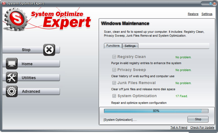Toggle the Privacy Sweep checkbox
The height and width of the screenshot is (133, 218).
point(114,70)
